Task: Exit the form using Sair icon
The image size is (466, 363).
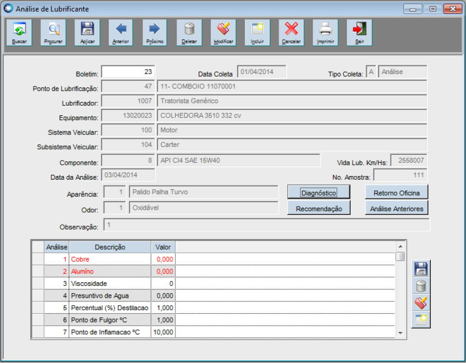Action: coord(359,33)
